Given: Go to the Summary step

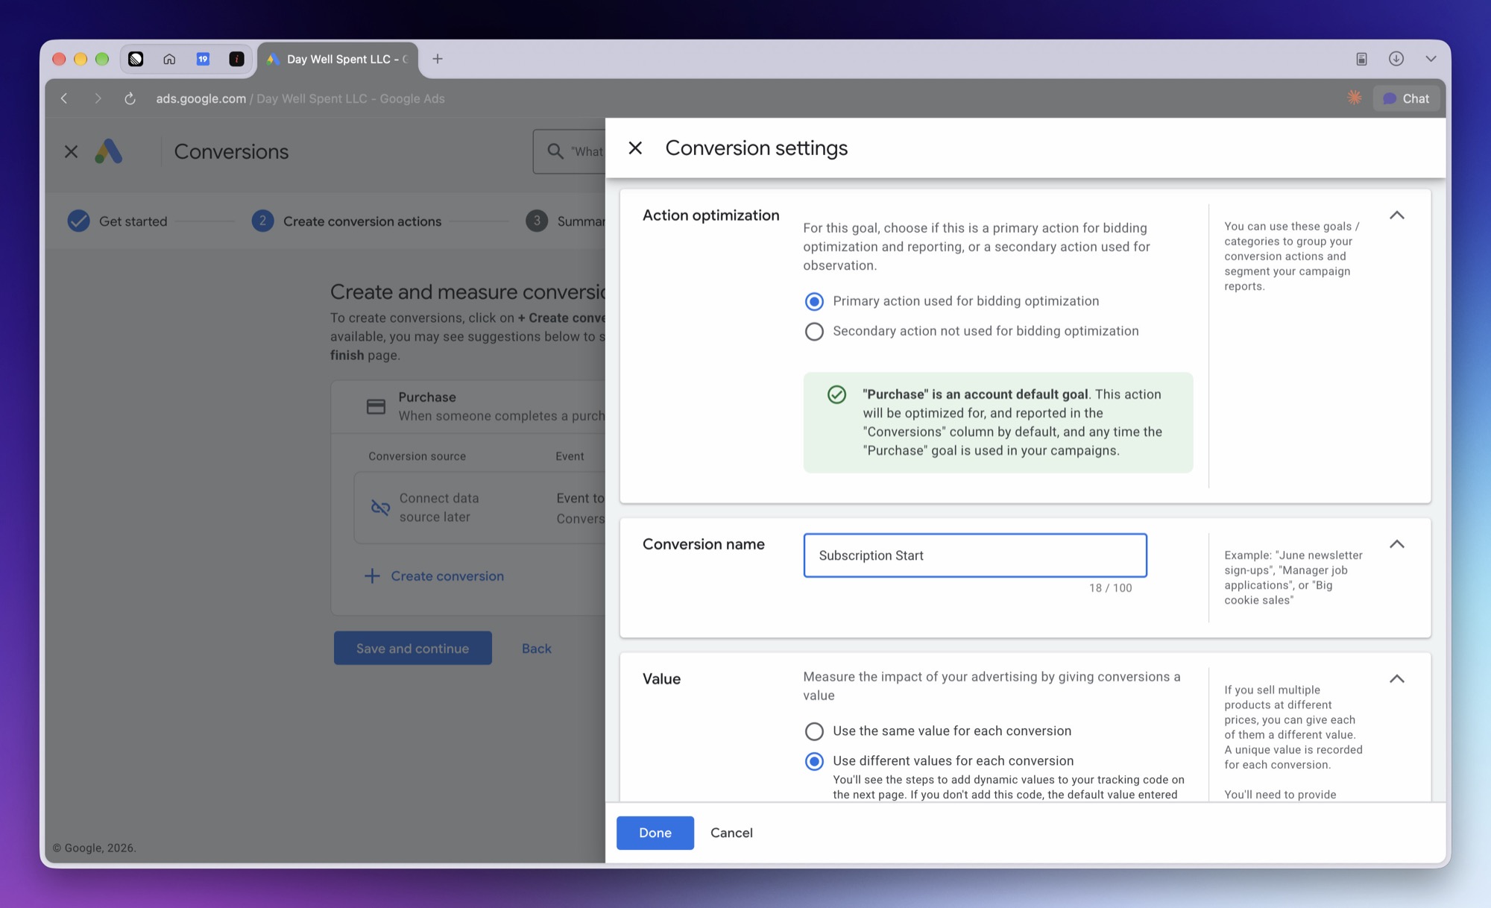Looking at the screenshot, I should [566, 221].
